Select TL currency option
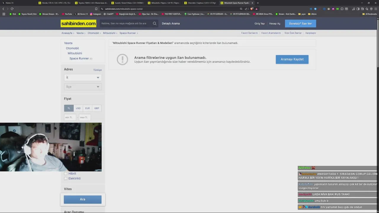 tap(69, 108)
